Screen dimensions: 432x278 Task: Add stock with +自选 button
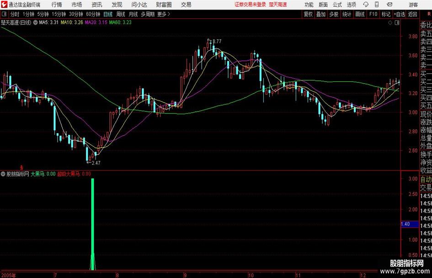pyautogui.click(x=399, y=14)
